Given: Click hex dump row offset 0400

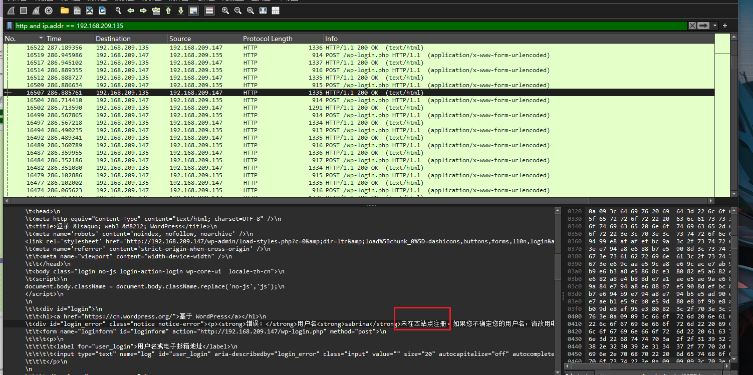Looking at the screenshot, I should tap(650, 316).
